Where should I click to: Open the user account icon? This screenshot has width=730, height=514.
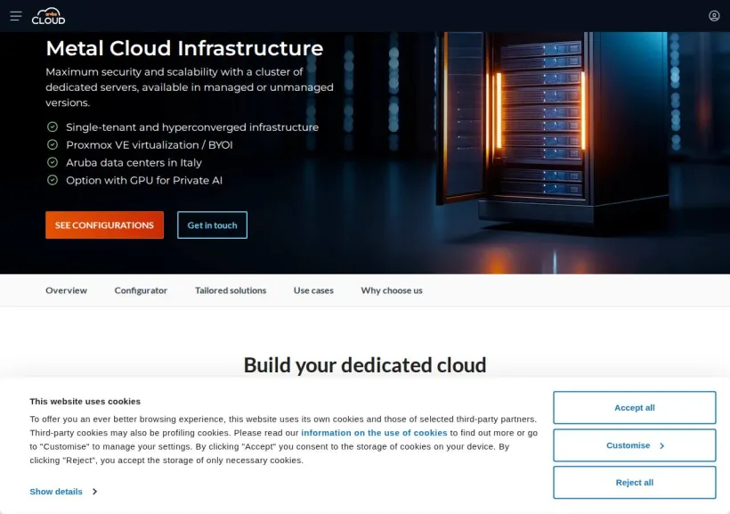pyautogui.click(x=714, y=16)
